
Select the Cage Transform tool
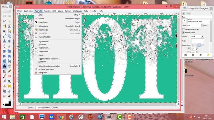pos(9,61)
